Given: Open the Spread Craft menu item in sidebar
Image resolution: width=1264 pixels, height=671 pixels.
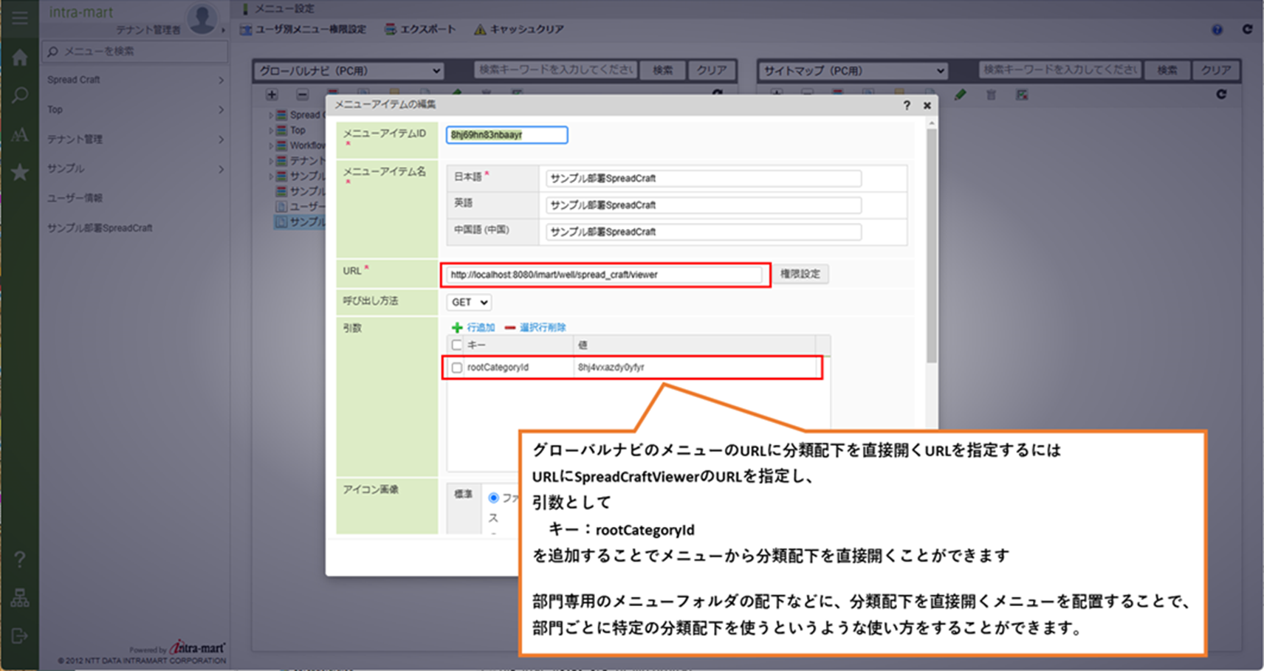Looking at the screenshot, I should (x=134, y=80).
